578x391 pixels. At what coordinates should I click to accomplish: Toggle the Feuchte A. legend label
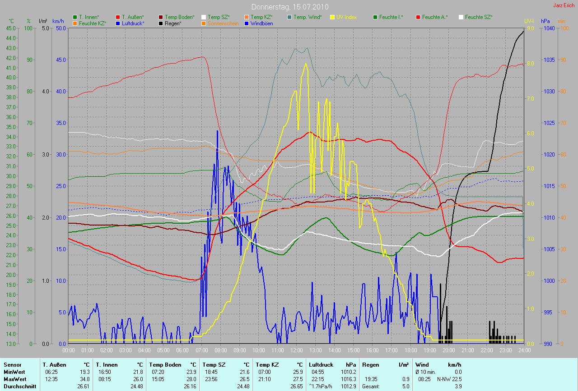[x=435, y=17]
